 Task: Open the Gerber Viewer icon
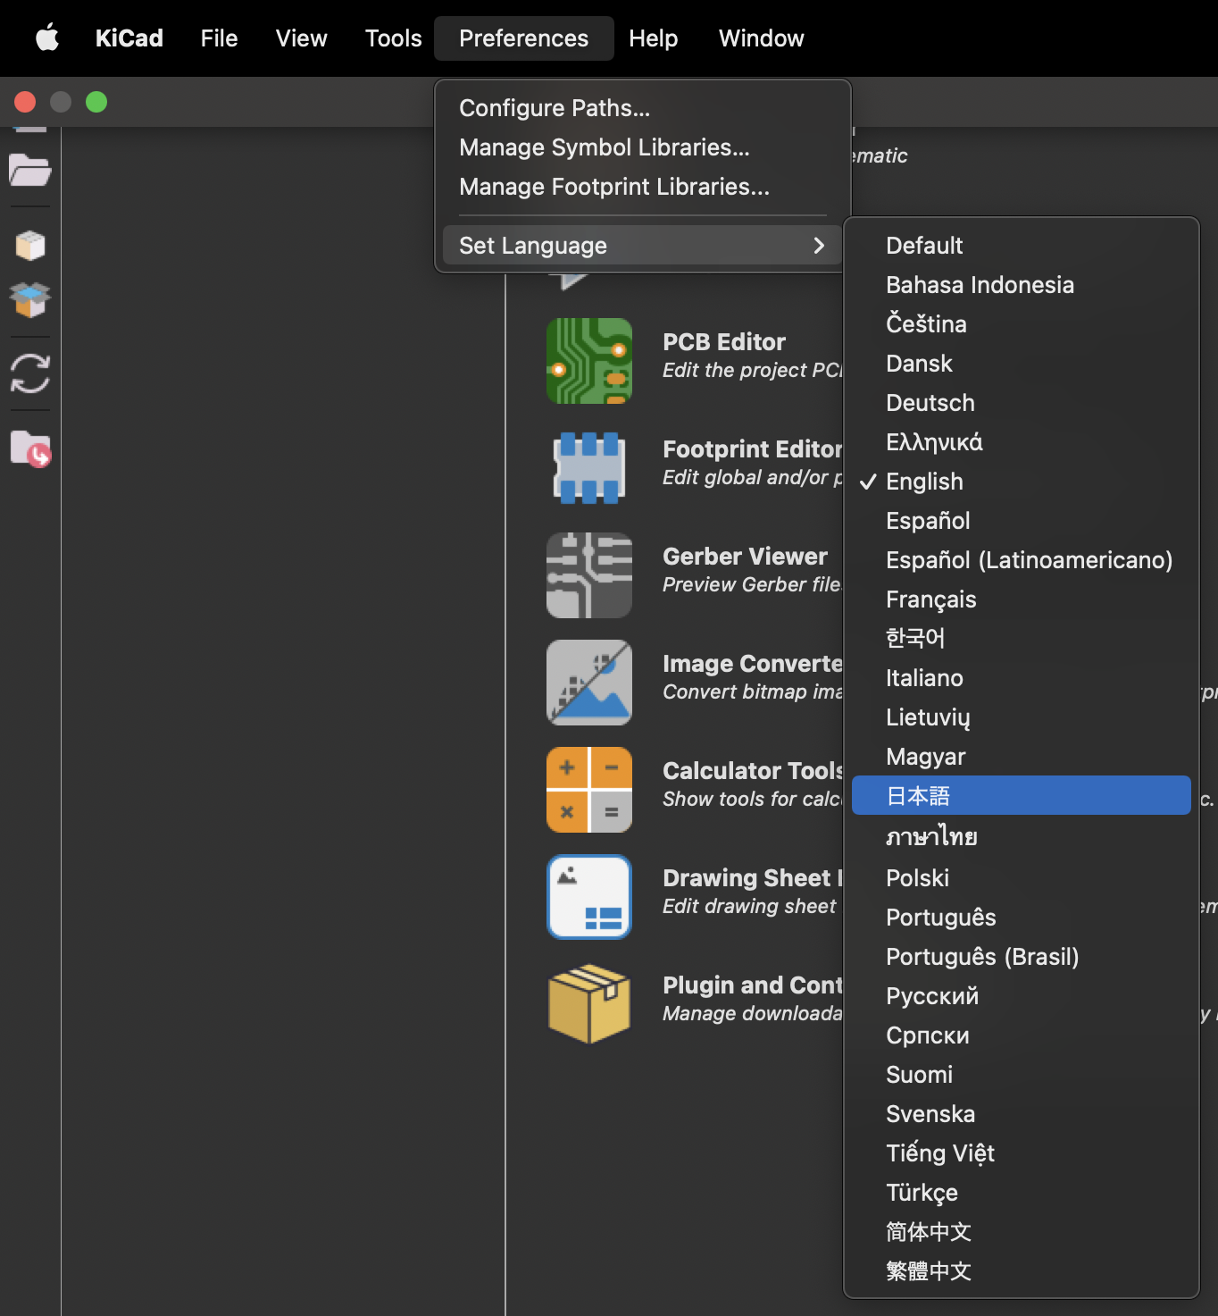[589, 575]
